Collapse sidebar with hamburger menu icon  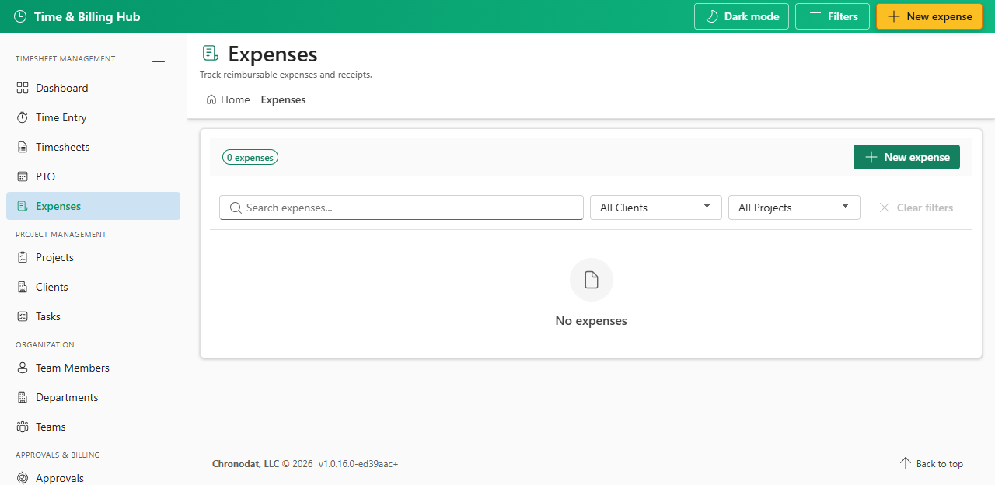pos(159,58)
